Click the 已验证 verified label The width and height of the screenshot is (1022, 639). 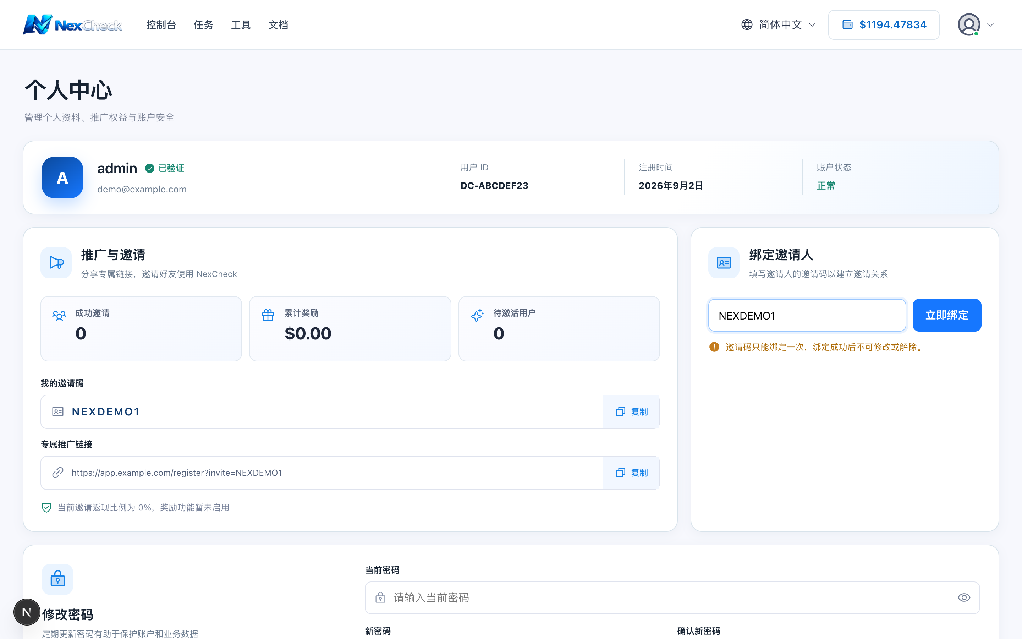pos(171,168)
